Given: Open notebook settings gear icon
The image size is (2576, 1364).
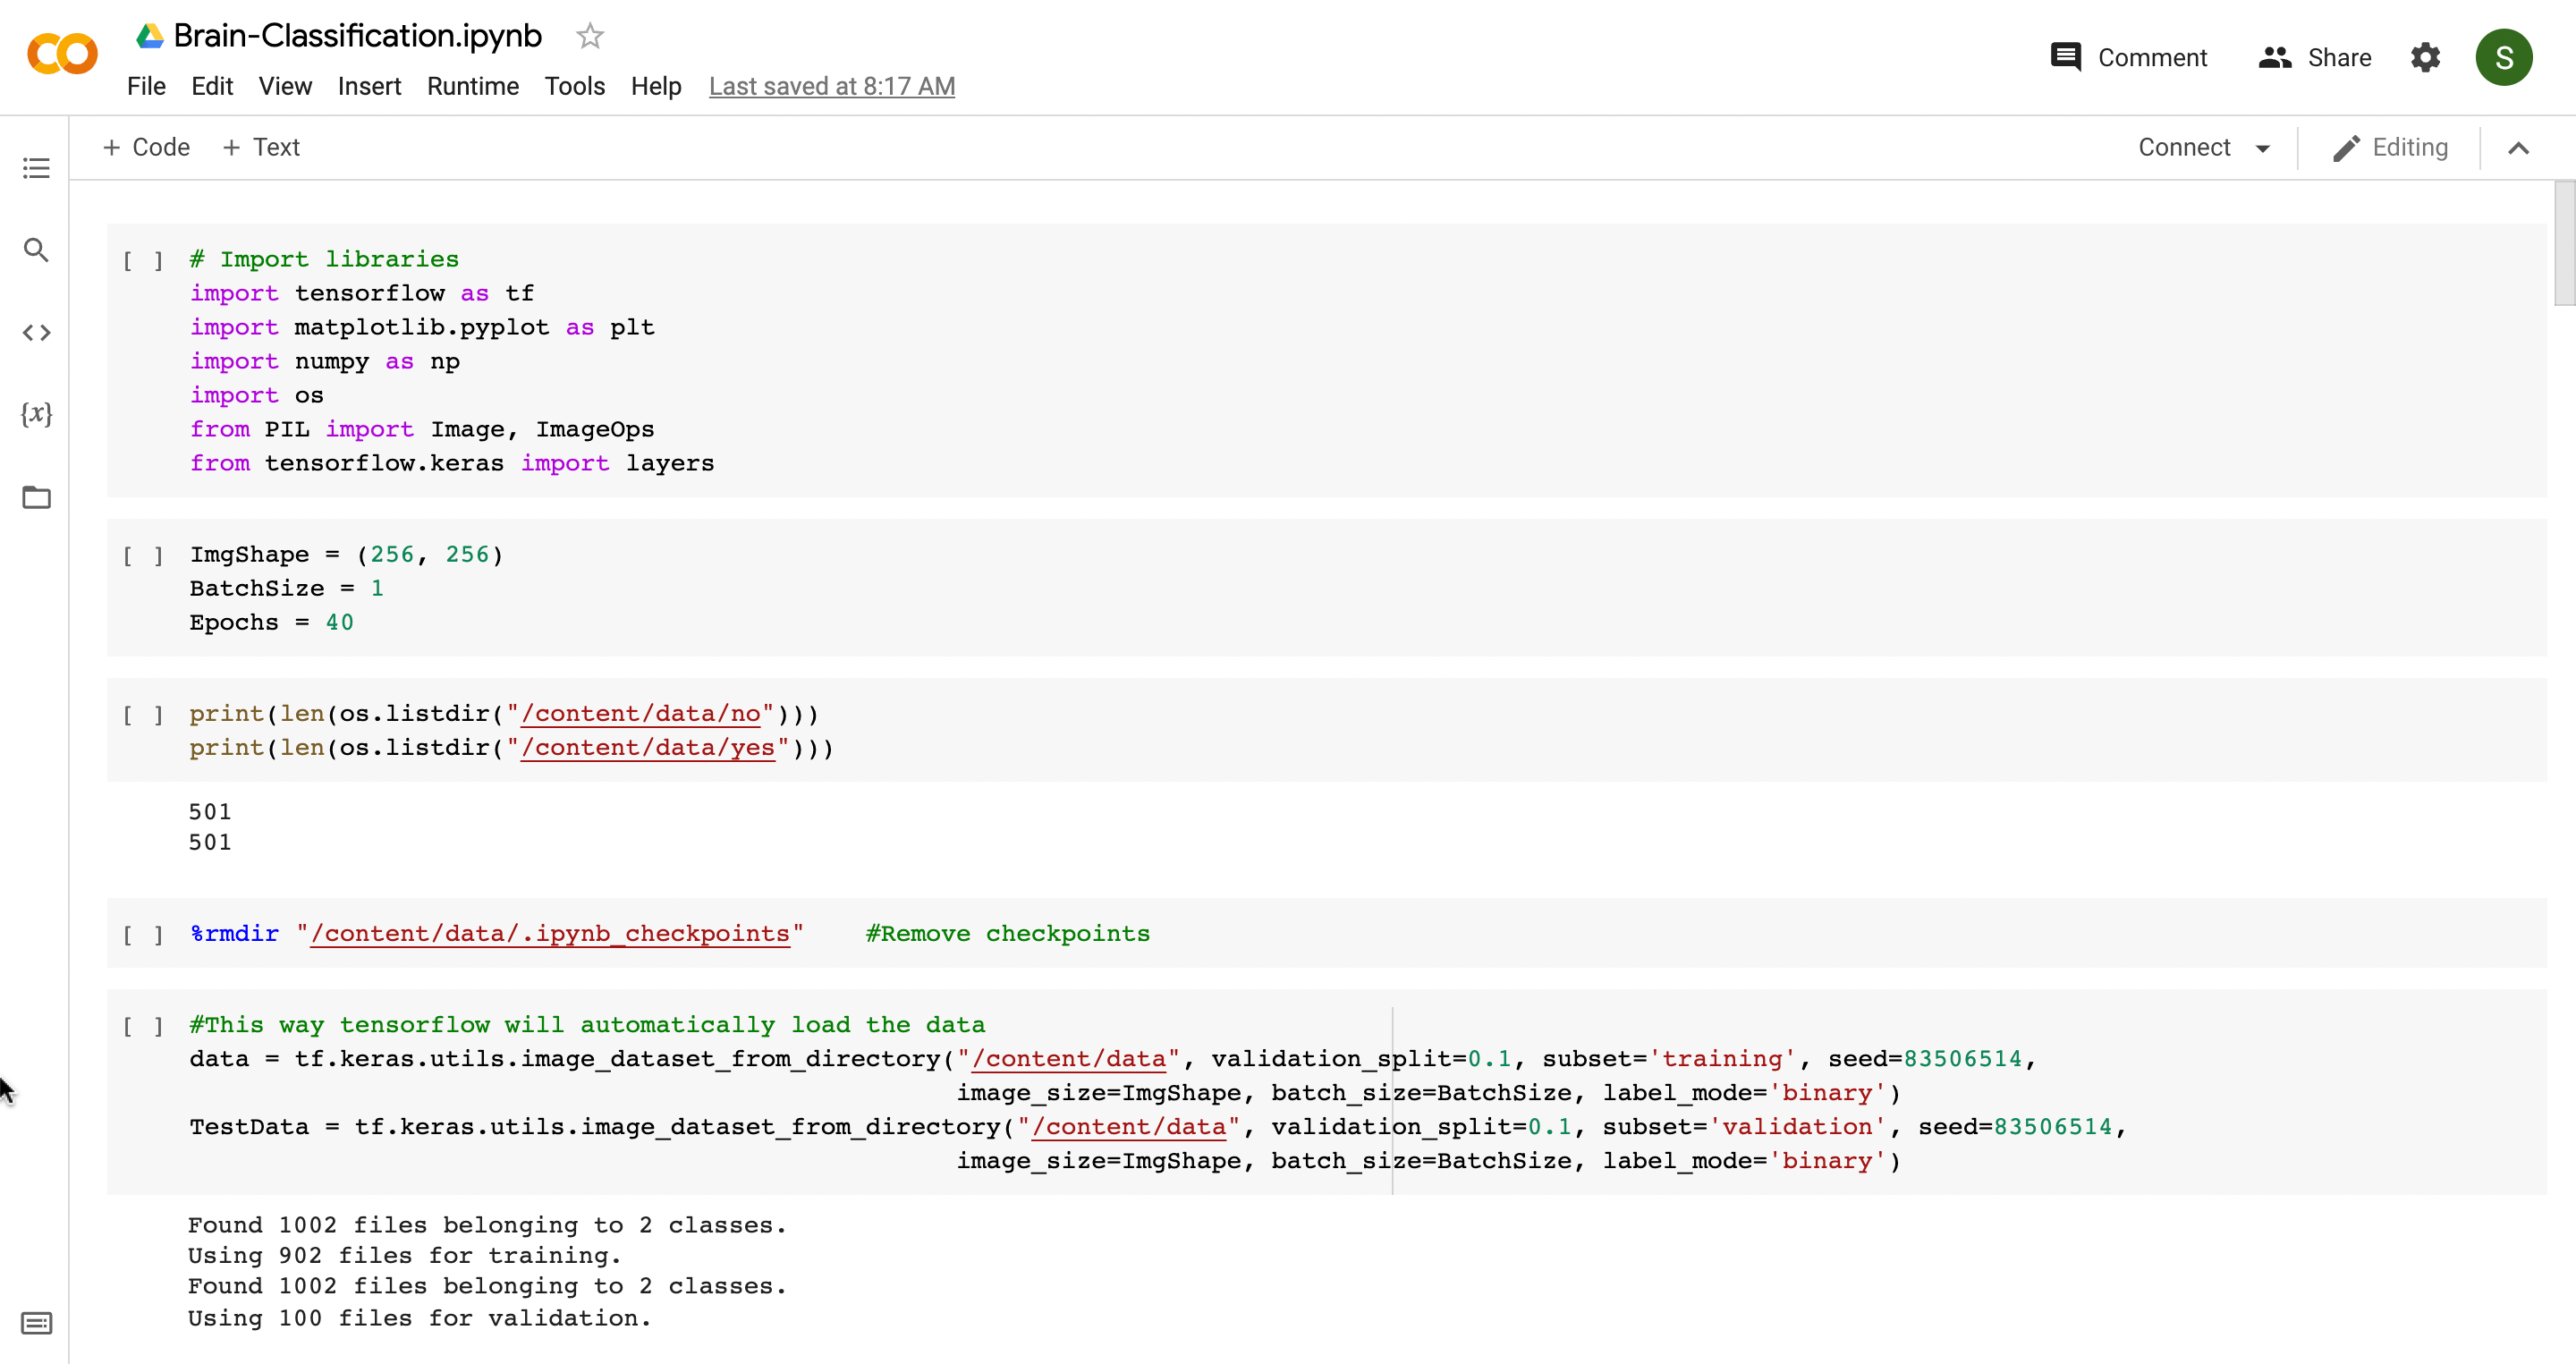Looking at the screenshot, I should pyautogui.click(x=2425, y=57).
